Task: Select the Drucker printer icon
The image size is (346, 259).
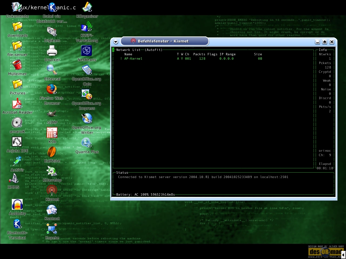Action: (x=52, y=51)
